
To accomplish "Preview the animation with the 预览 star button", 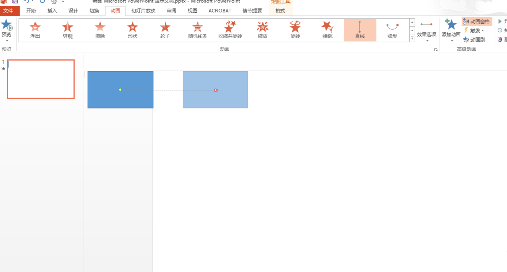I will pos(6,27).
